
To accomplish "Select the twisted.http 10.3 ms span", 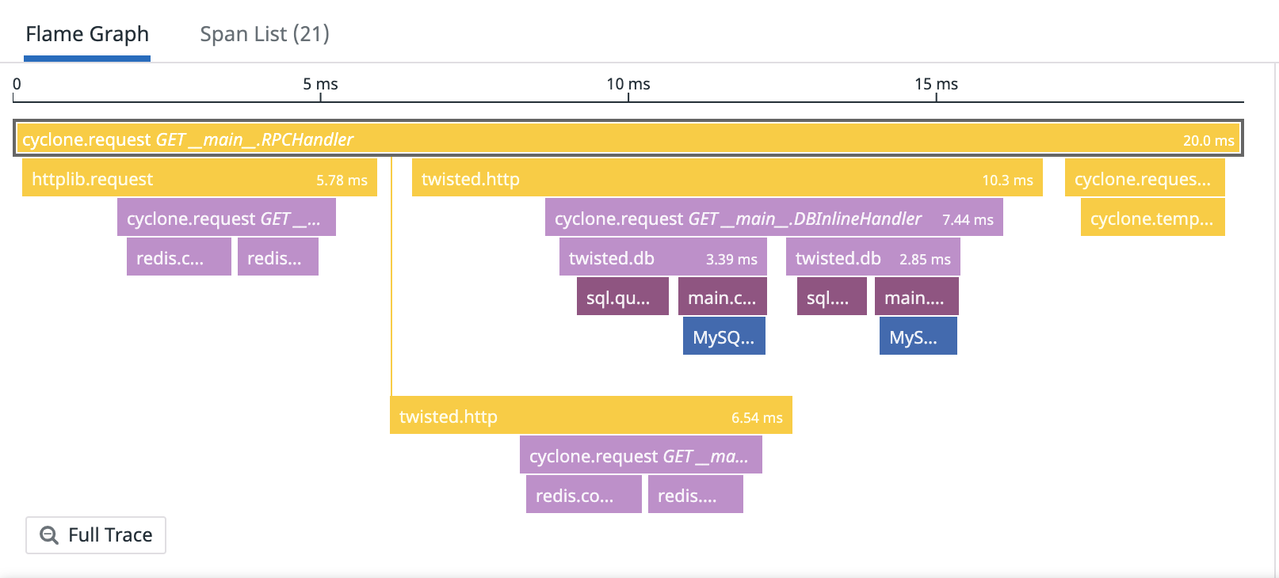I will pyautogui.click(x=727, y=177).
